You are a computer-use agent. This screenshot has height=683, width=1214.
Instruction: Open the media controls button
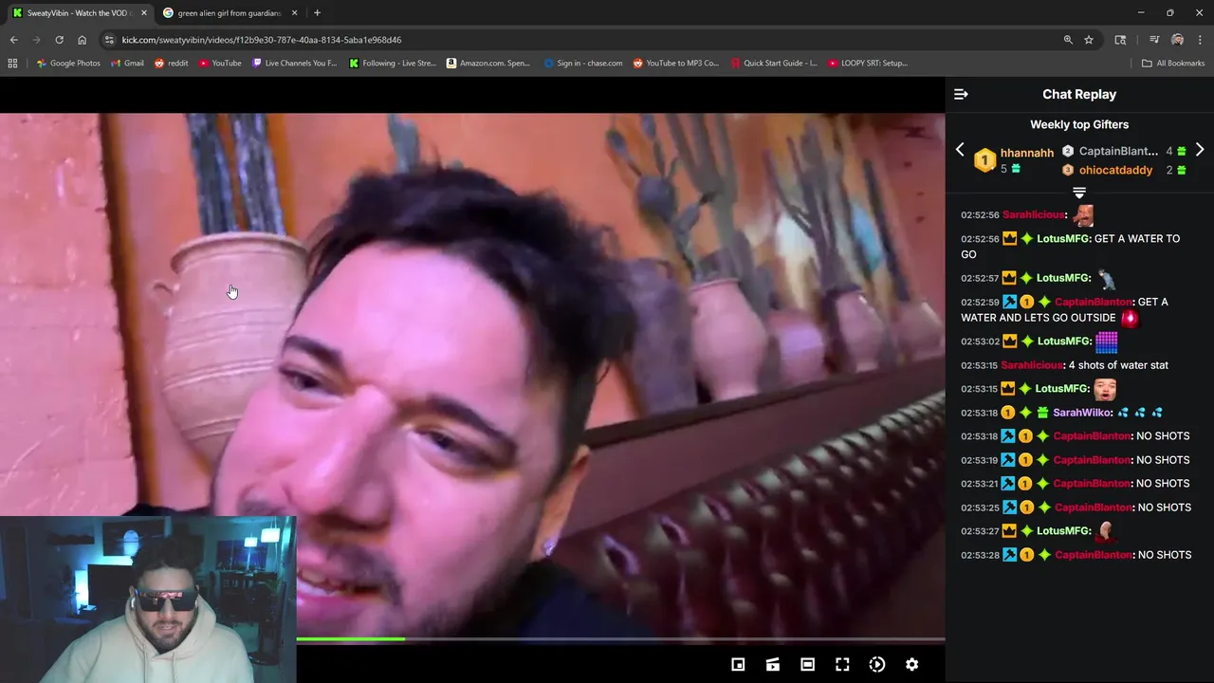[1154, 40]
